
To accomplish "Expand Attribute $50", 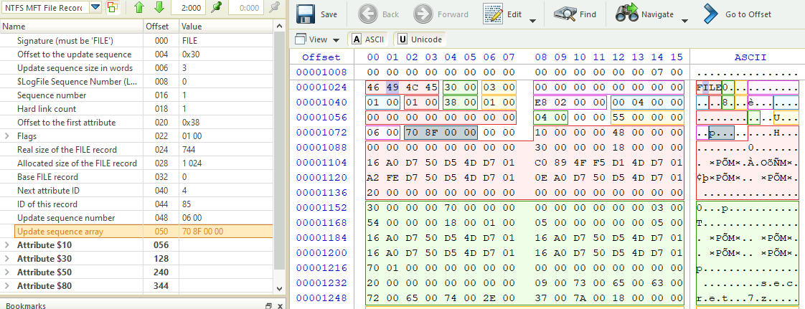I will click(x=6, y=272).
